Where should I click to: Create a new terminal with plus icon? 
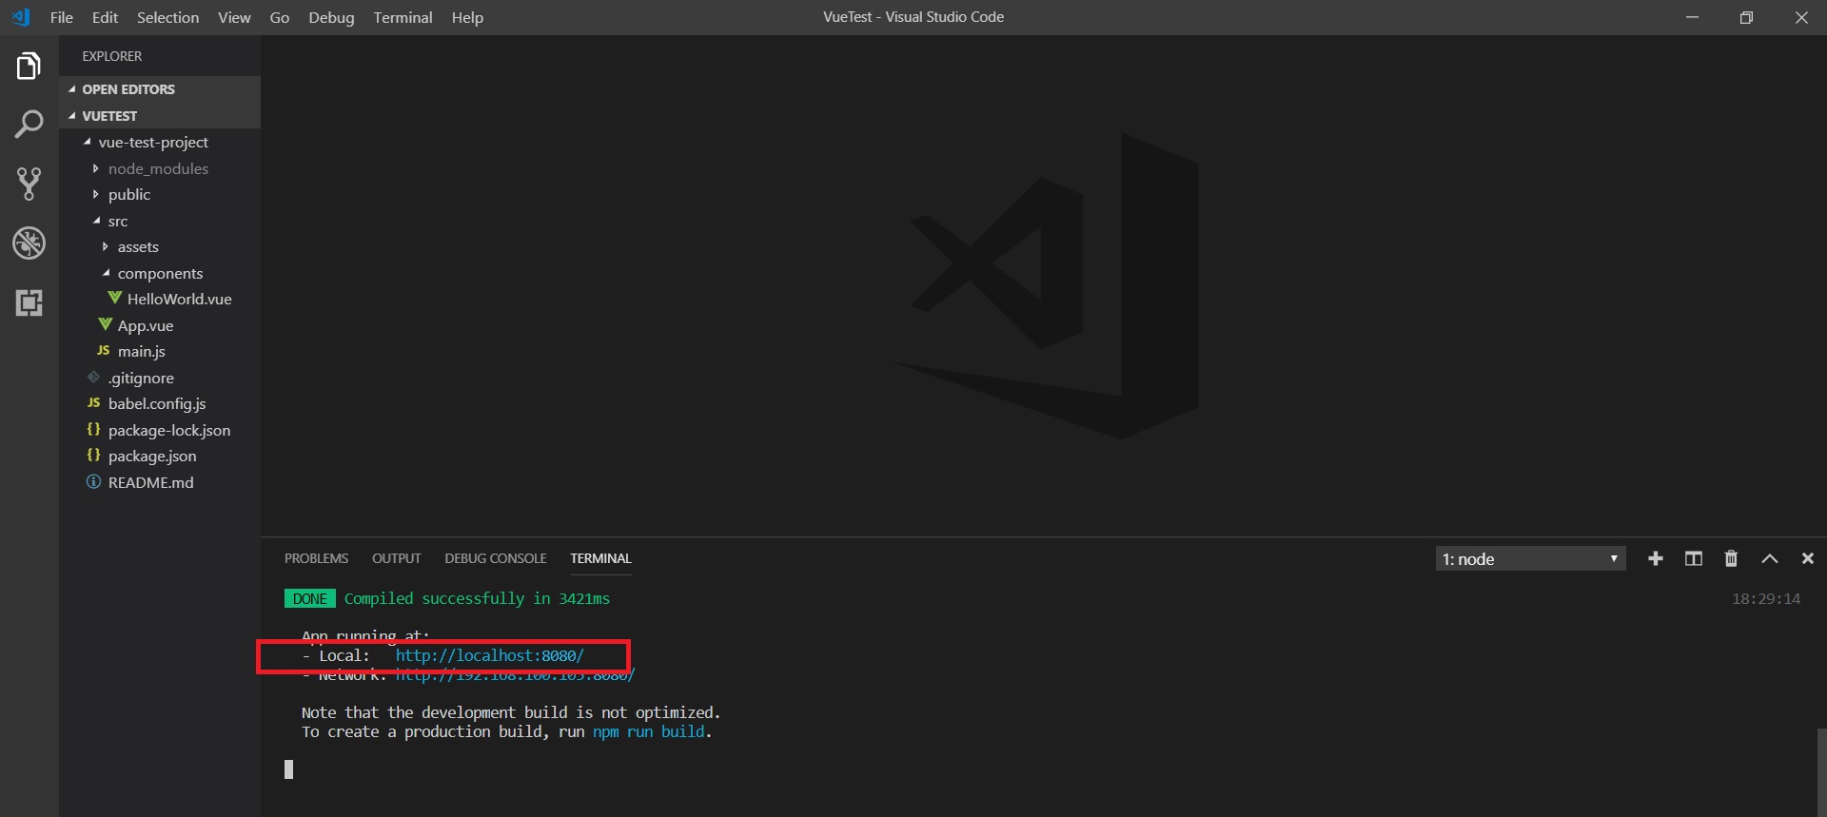[x=1656, y=558]
